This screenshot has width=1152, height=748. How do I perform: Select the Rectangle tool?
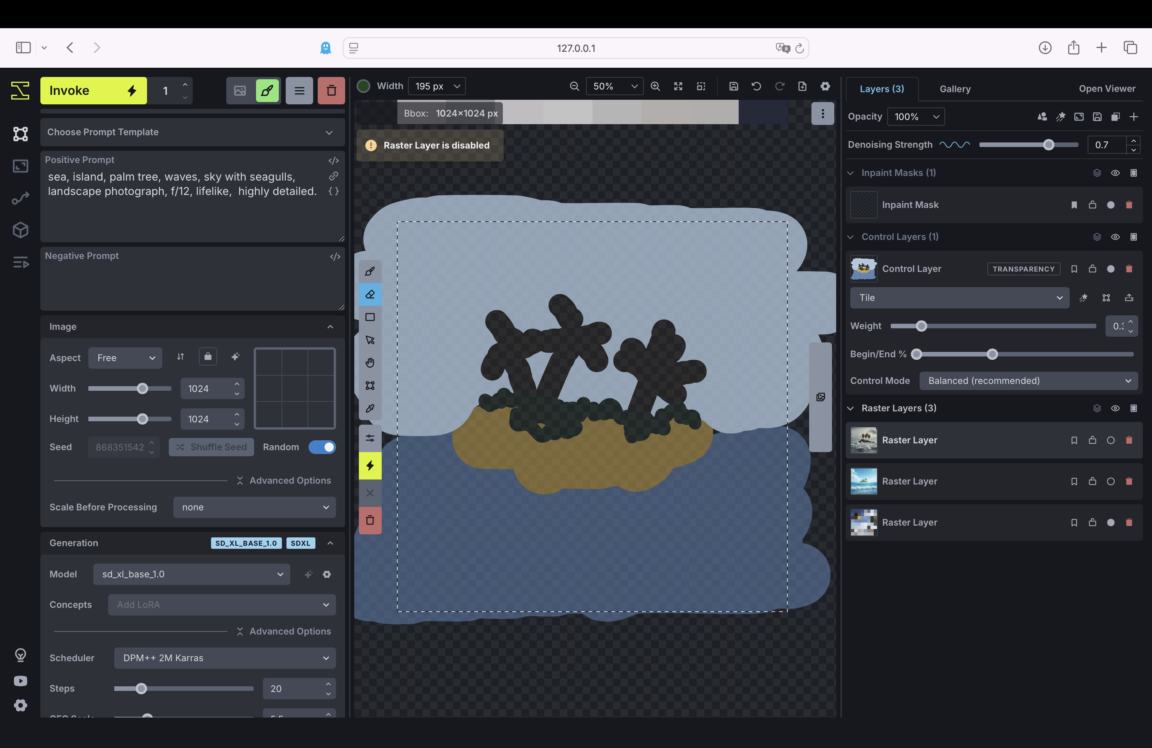click(x=370, y=317)
